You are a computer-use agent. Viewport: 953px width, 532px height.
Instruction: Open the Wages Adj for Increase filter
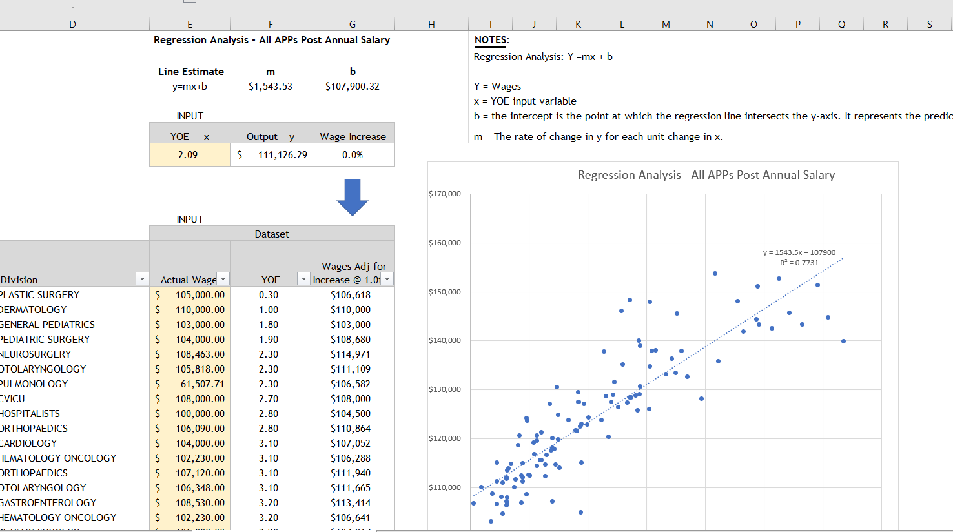(387, 278)
